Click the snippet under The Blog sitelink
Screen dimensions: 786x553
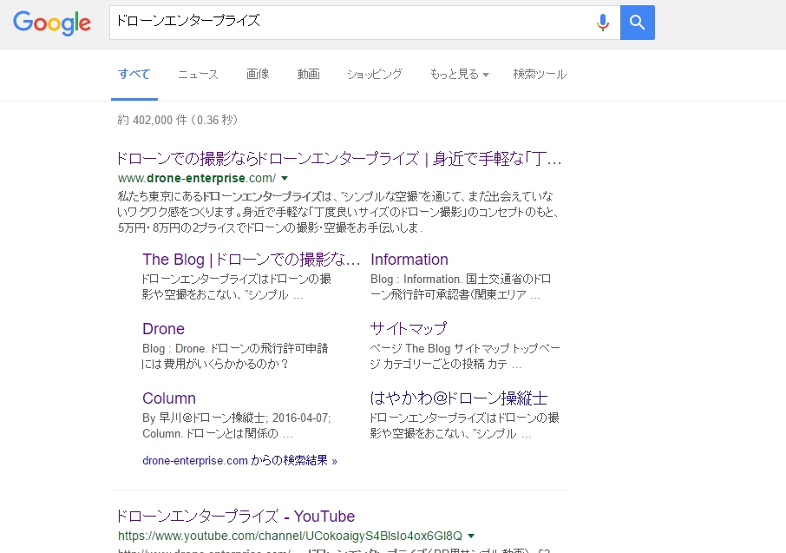(237, 286)
